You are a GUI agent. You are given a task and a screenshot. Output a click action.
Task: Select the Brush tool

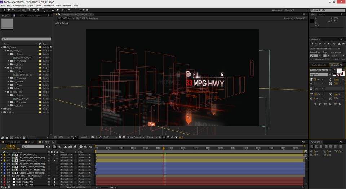[x=49, y=10]
